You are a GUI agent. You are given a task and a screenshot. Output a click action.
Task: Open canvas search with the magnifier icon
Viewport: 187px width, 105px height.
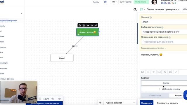(135, 9)
